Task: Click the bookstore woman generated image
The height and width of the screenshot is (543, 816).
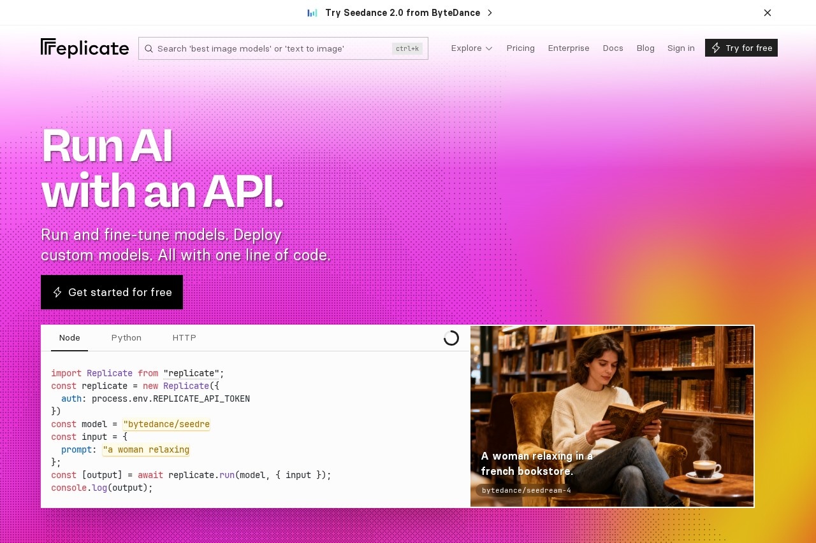Action: [612, 416]
